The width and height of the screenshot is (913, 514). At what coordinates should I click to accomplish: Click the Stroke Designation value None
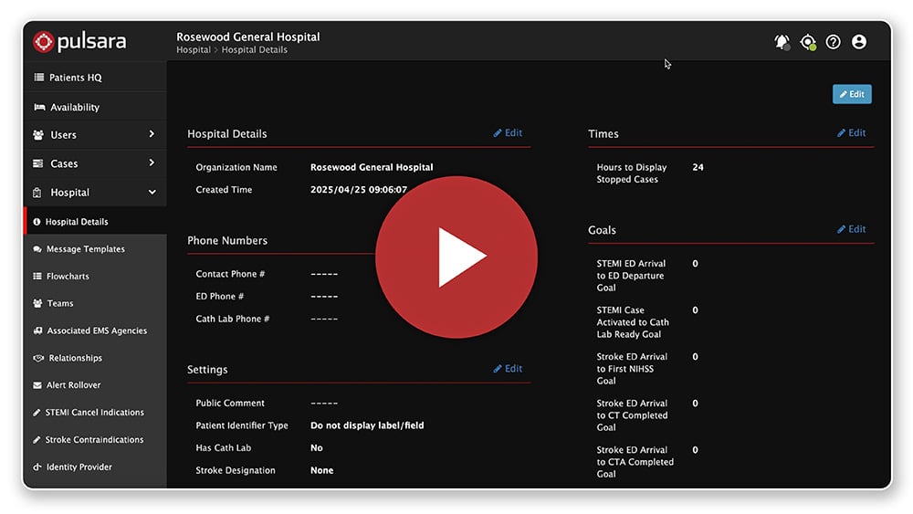[322, 470]
